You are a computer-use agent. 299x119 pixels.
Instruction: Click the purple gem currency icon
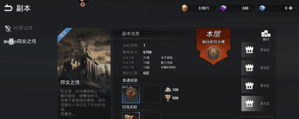223,8
